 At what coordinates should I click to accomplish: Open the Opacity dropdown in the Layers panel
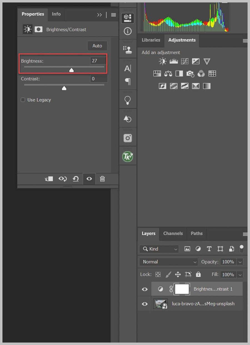point(239,262)
